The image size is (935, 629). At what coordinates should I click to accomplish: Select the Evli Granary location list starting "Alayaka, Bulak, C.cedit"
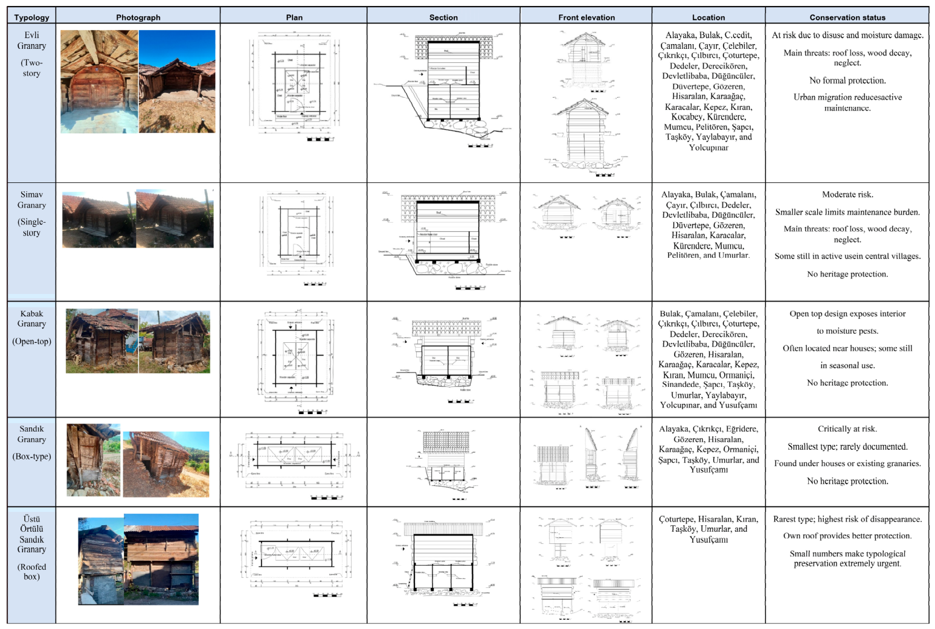click(x=708, y=91)
